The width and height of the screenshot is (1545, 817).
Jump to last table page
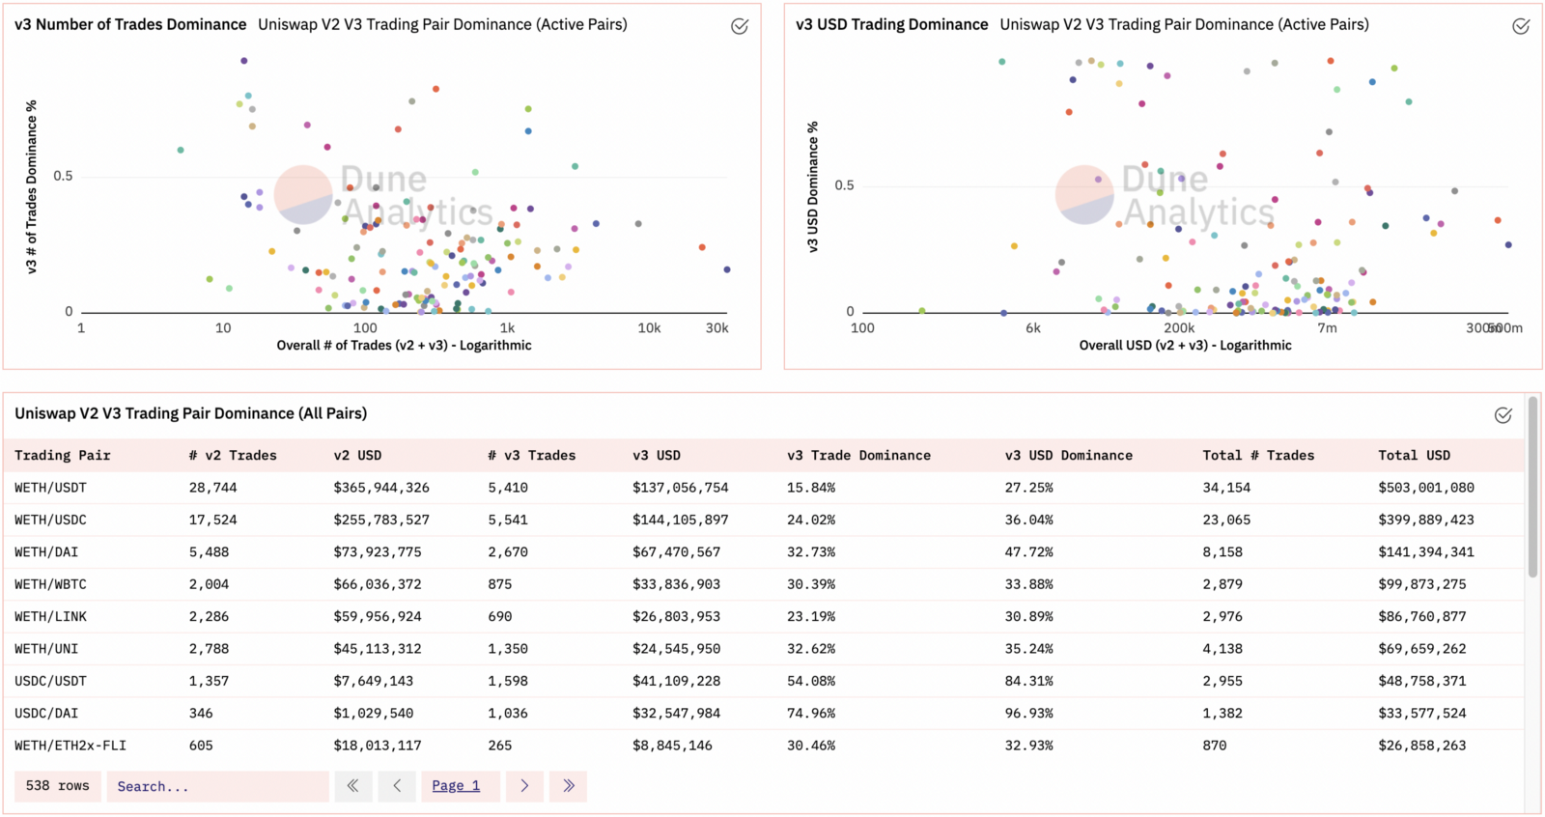tap(569, 786)
